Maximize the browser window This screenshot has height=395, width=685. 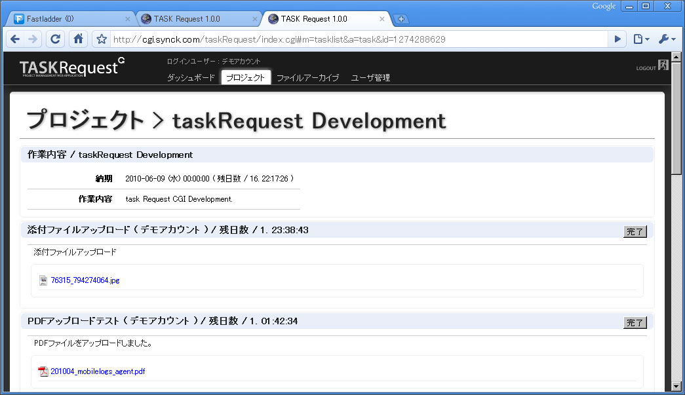(646, 6)
